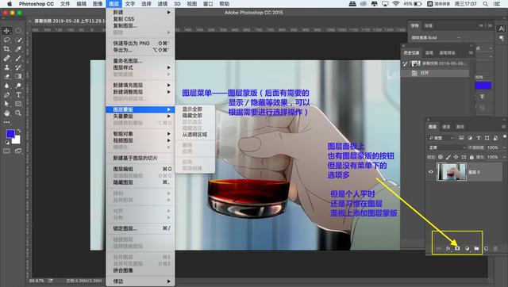
Task: Select the Clone Stamp tool
Action: pyautogui.click(x=6, y=67)
